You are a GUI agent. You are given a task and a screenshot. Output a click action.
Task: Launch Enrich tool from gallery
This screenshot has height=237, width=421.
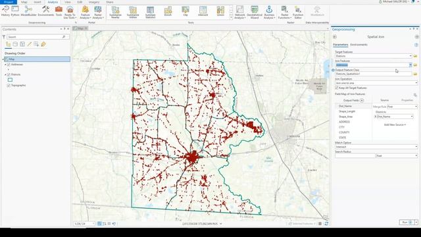tap(168, 11)
